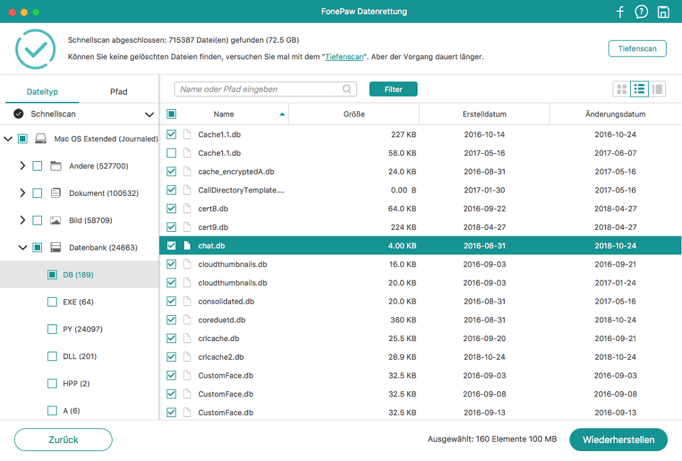
Task: Sort by Änderungsdatum column header
Action: pyautogui.click(x=615, y=115)
